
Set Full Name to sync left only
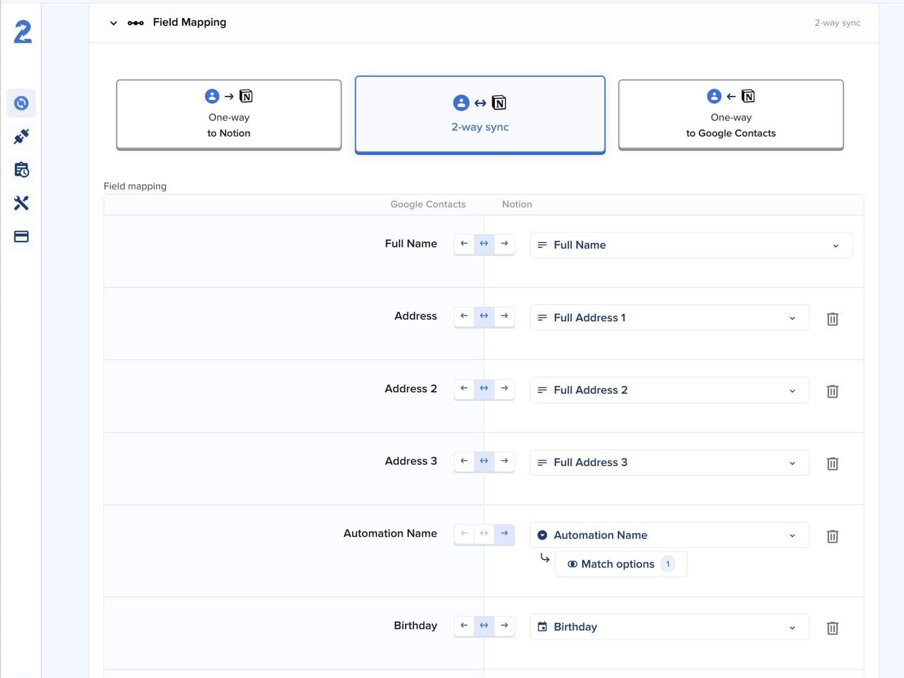[x=464, y=244]
